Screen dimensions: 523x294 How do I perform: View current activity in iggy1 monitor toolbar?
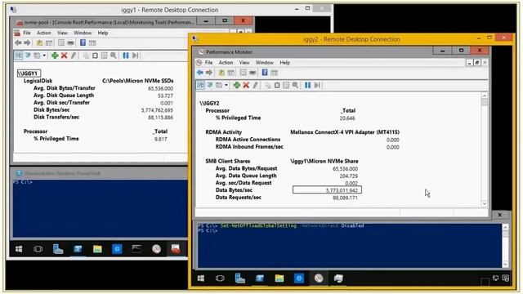18,56
